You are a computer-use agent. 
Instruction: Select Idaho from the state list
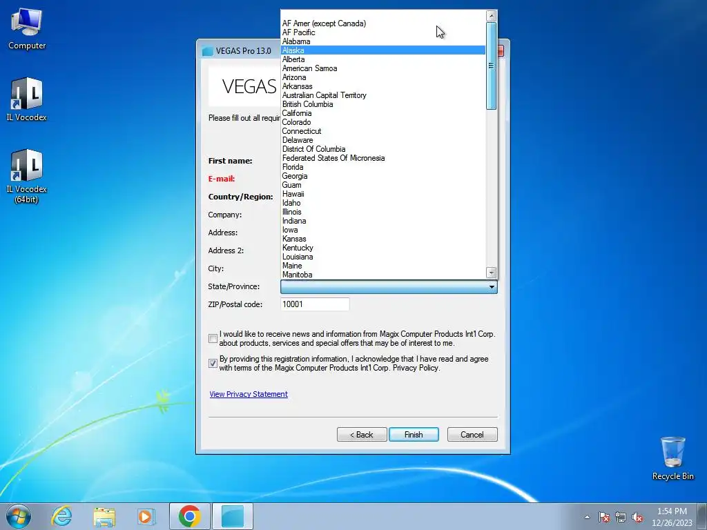tap(382, 203)
